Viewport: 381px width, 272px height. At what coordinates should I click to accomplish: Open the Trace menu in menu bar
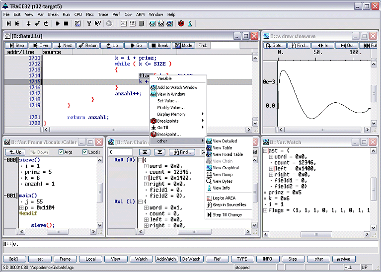pos(103,14)
